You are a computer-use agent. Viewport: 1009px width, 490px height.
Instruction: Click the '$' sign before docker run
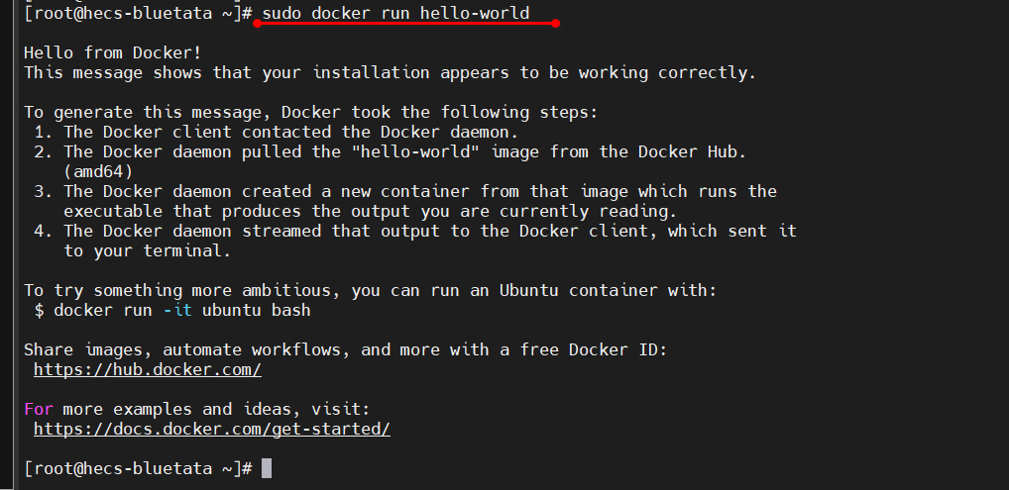[39, 310]
